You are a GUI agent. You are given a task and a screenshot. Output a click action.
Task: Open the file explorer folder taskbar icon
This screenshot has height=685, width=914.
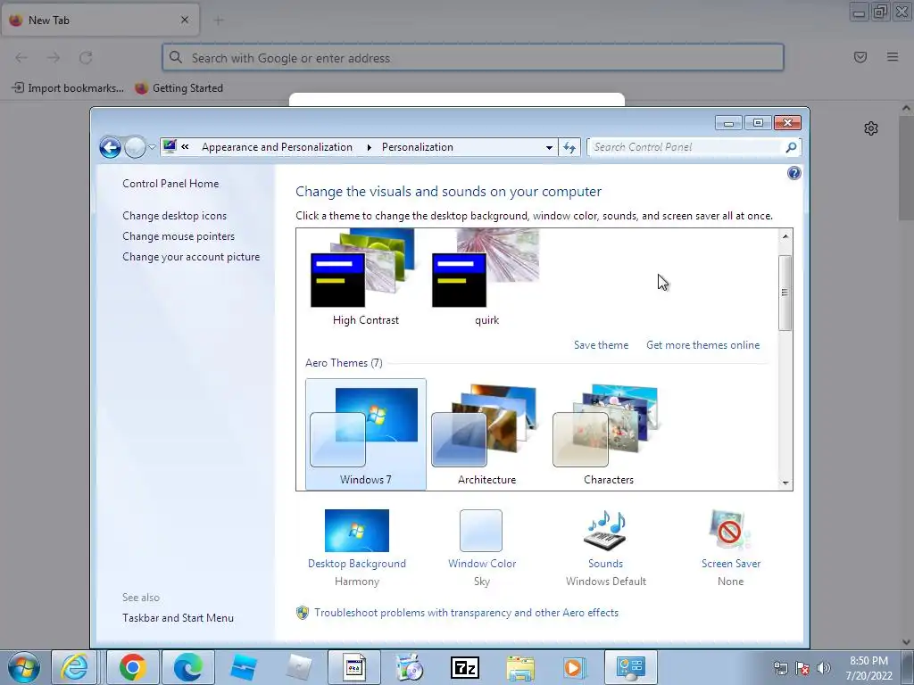click(520, 667)
